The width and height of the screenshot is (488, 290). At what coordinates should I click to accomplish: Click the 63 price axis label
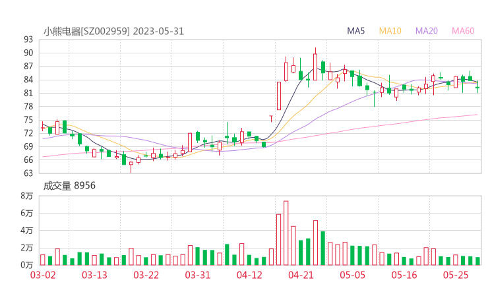point(28,173)
